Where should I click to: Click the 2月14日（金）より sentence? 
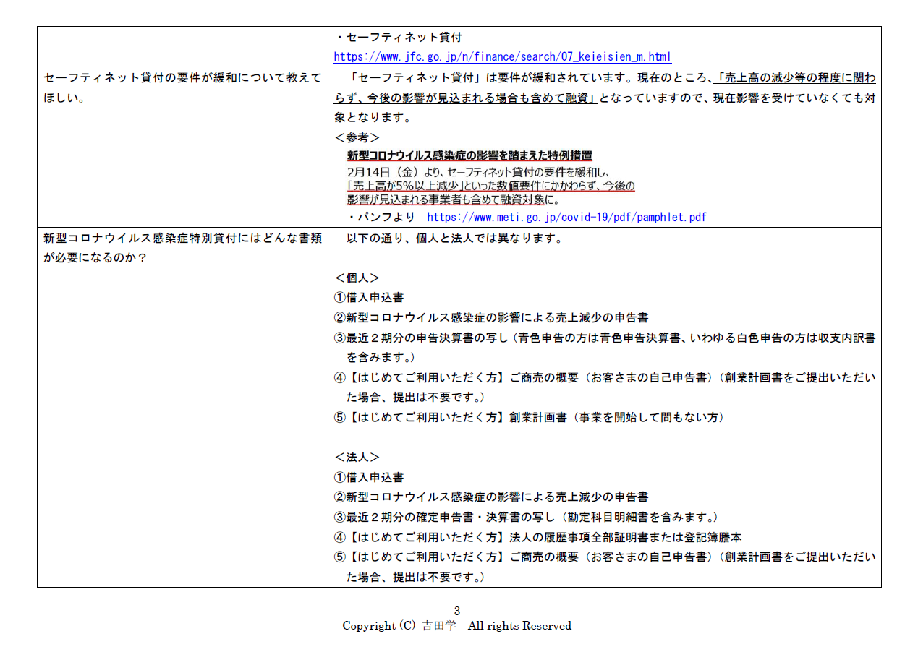[x=479, y=172]
